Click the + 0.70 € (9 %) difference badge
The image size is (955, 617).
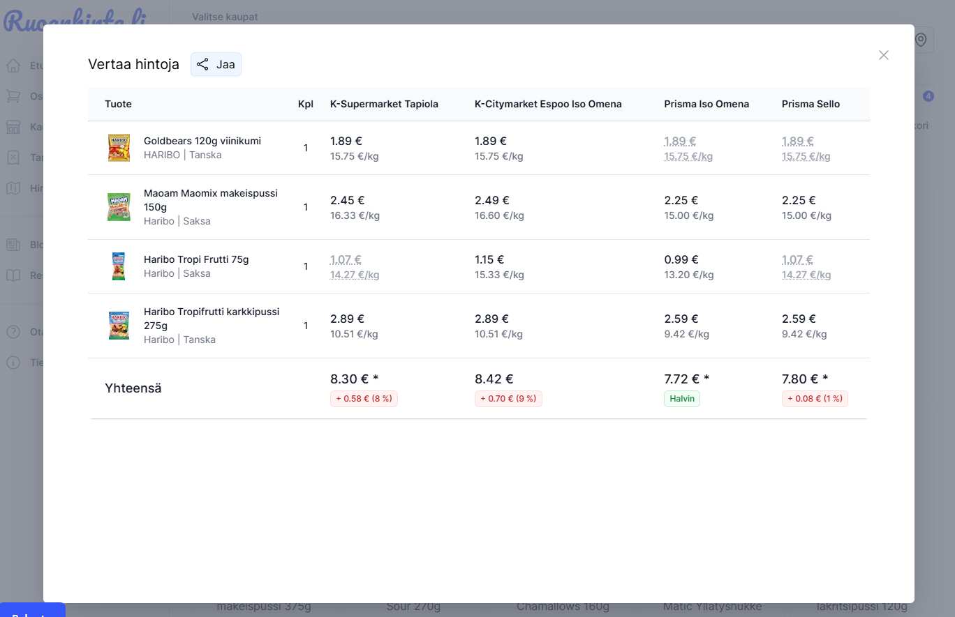tap(508, 399)
